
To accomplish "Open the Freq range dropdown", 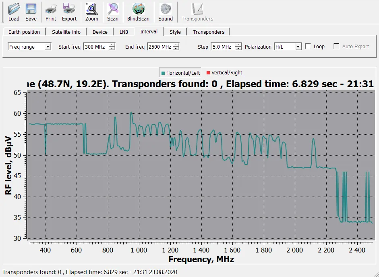I will (48, 47).
